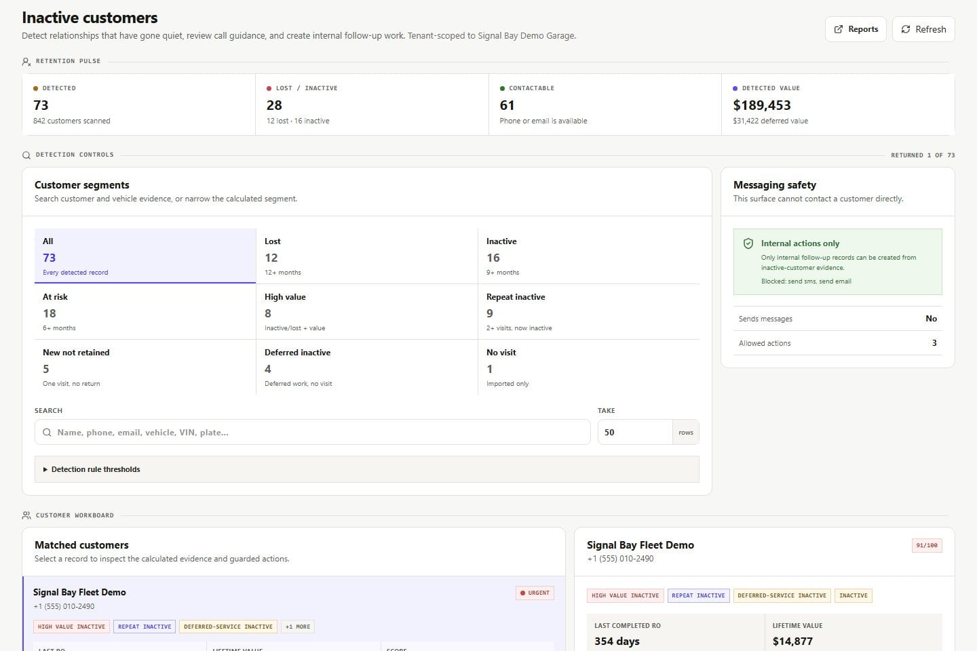
Task: Select the Deferred inactive segment tile
Action: click(x=366, y=367)
